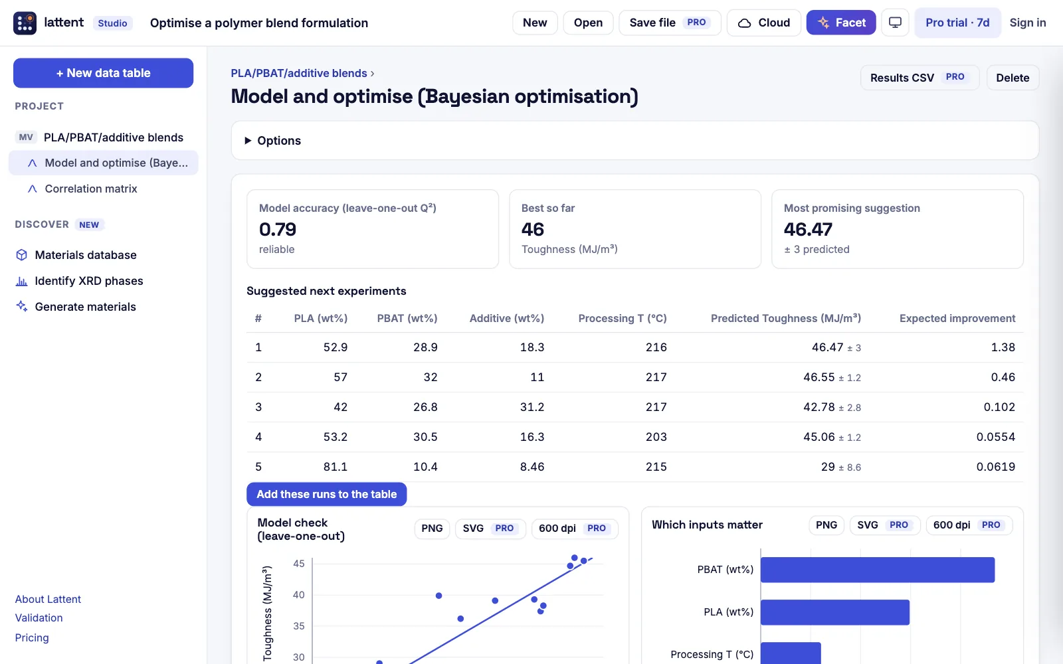Launch Facet assistant
This screenshot has height=664, width=1063.
pos(841,23)
